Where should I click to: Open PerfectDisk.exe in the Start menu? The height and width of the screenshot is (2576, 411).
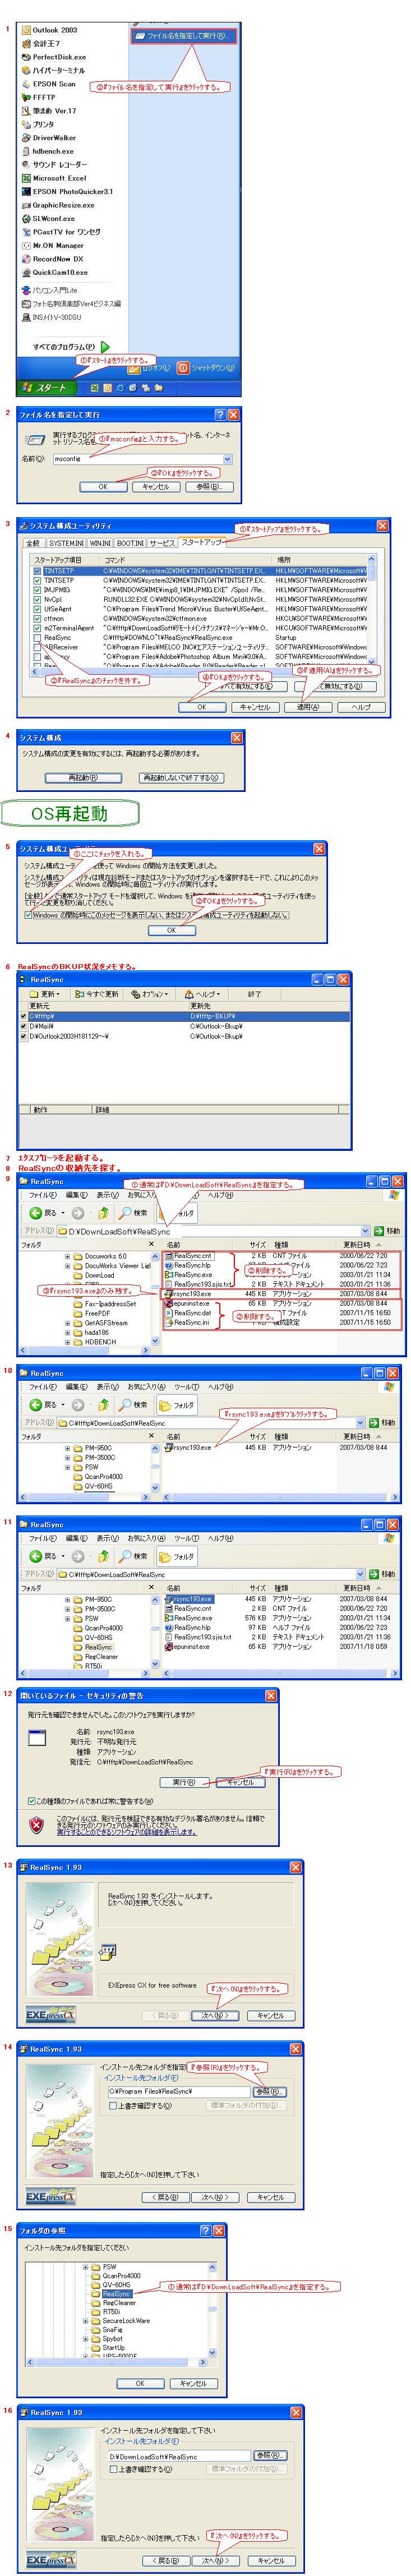53,57
